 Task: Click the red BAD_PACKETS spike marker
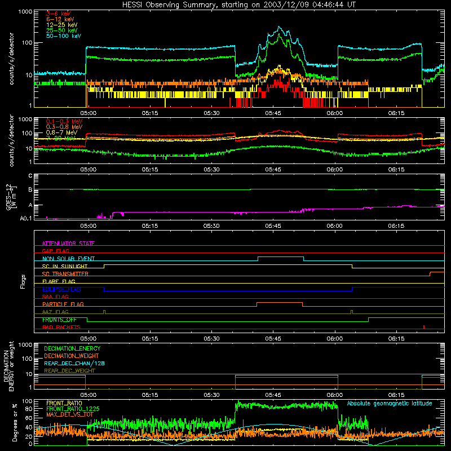(x=424, y=327)
